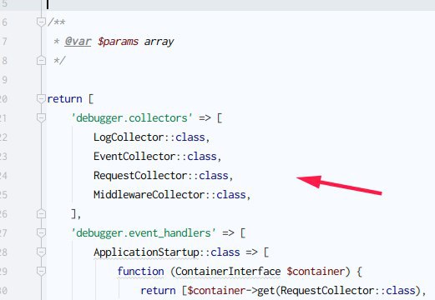
Task: Click MiddlewareCollector class reference
Action: tap(149, 195)
